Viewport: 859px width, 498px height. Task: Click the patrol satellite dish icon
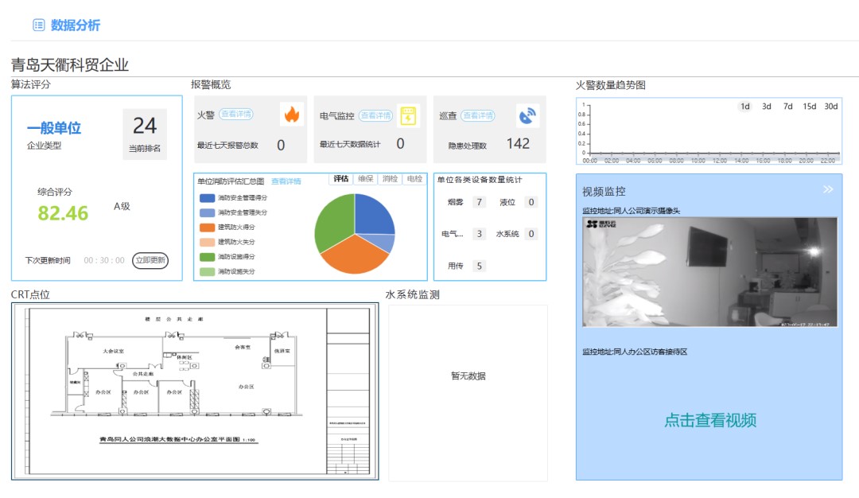[x=527, y=115]
